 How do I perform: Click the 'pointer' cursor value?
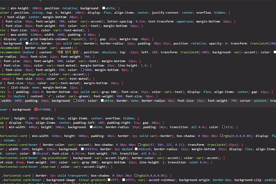[260, 101]
